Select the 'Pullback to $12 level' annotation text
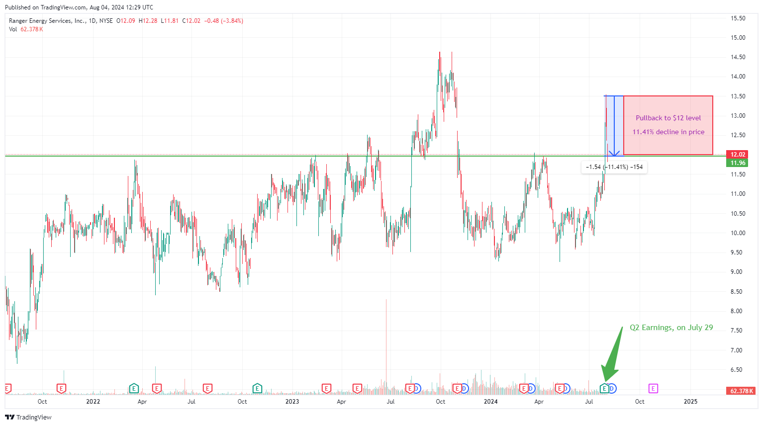The image size is (763, 426). pos(668,118)
